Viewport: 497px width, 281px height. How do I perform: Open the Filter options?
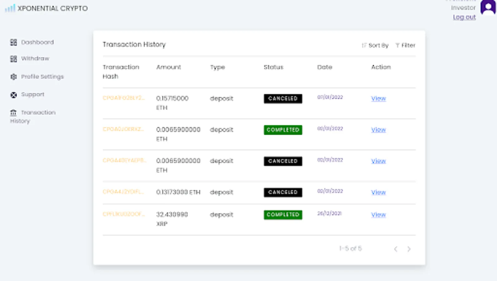click(x=405, y=46)
